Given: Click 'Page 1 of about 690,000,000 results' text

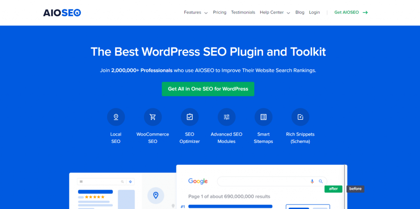Looking at the screenshot, I should tap(229, 196).
